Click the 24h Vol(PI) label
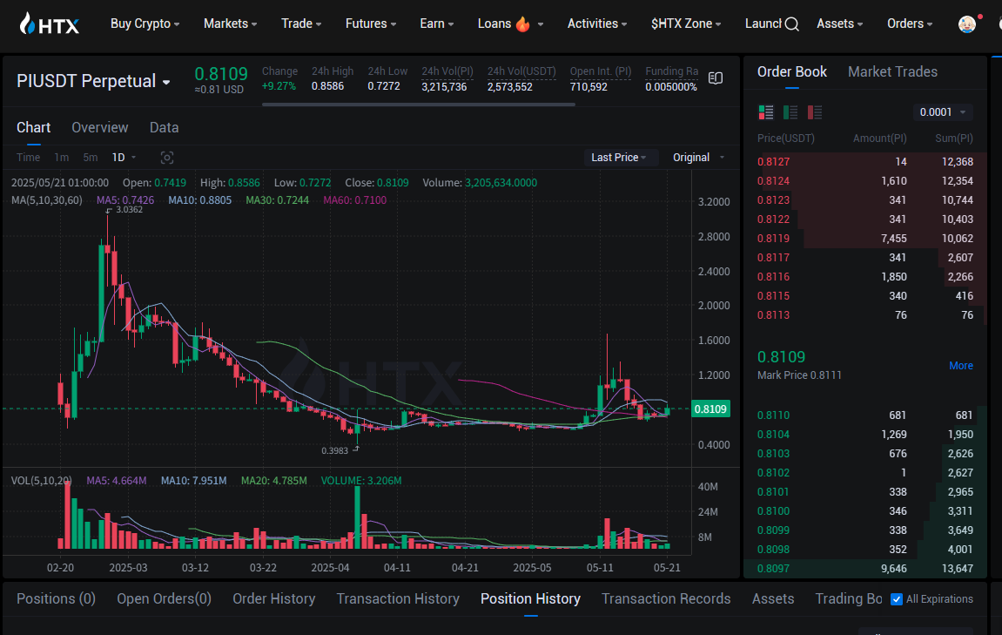Image resolution: width=1002 pixels, height=635 pixels. [447, 71]
